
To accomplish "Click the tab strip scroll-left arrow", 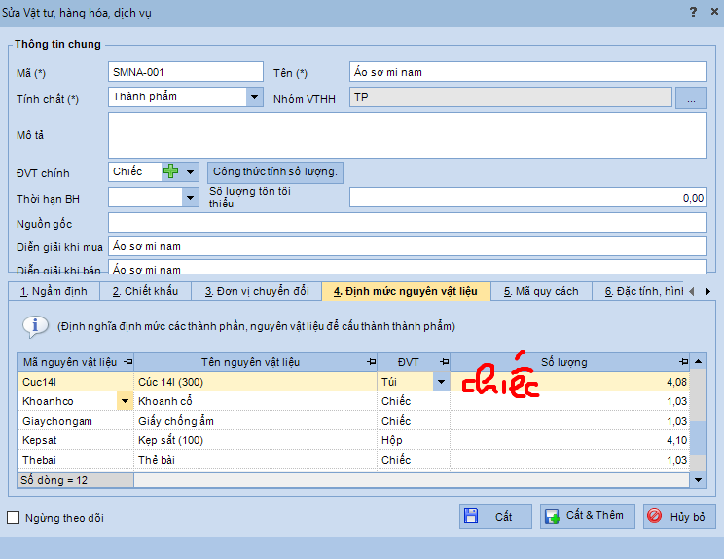I will point(691,291).
